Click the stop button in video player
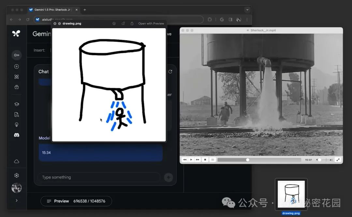This screenshot has height=217, width=352. [x=205, y=160]
